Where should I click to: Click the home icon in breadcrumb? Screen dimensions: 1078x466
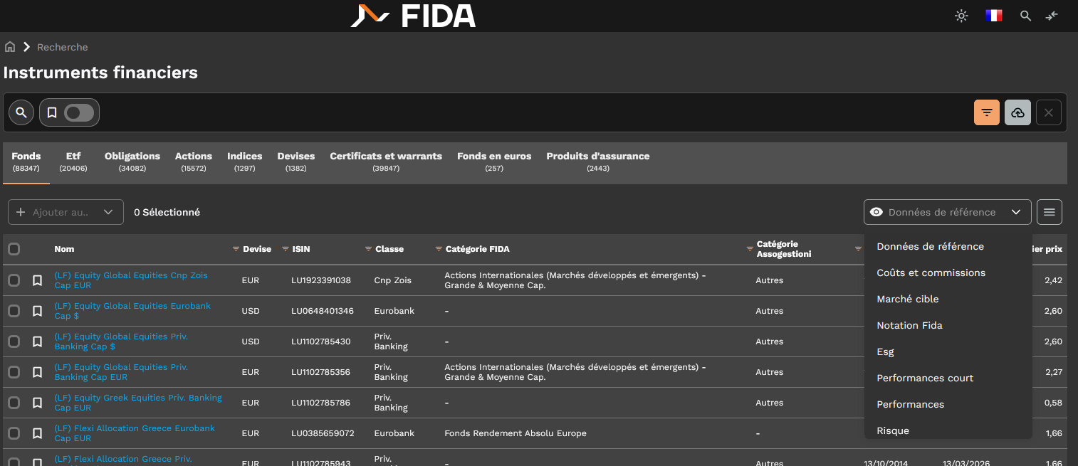pos(10,47)
